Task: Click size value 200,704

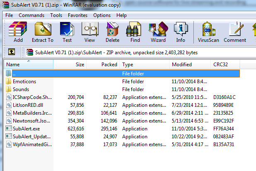Action: point(76,97)
